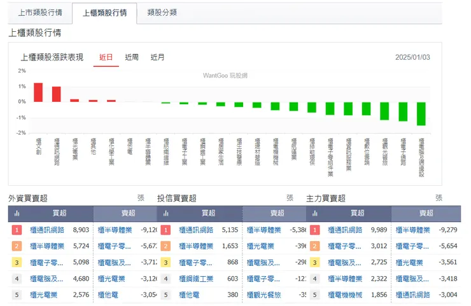Image resolution: width=471 pixels, height=306 pixels.
Task: Switch chart period to 近月
Action: point(157,57)
